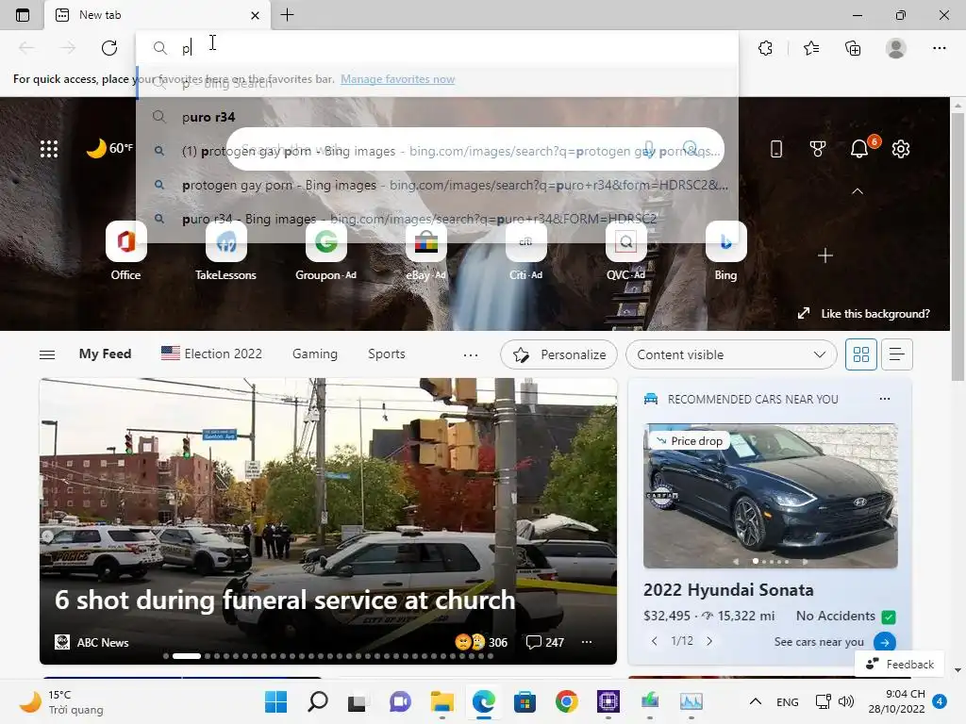Open Settings and more ellipsis menu
Screen dimensions: 966x724
click(x=939, y=48)
